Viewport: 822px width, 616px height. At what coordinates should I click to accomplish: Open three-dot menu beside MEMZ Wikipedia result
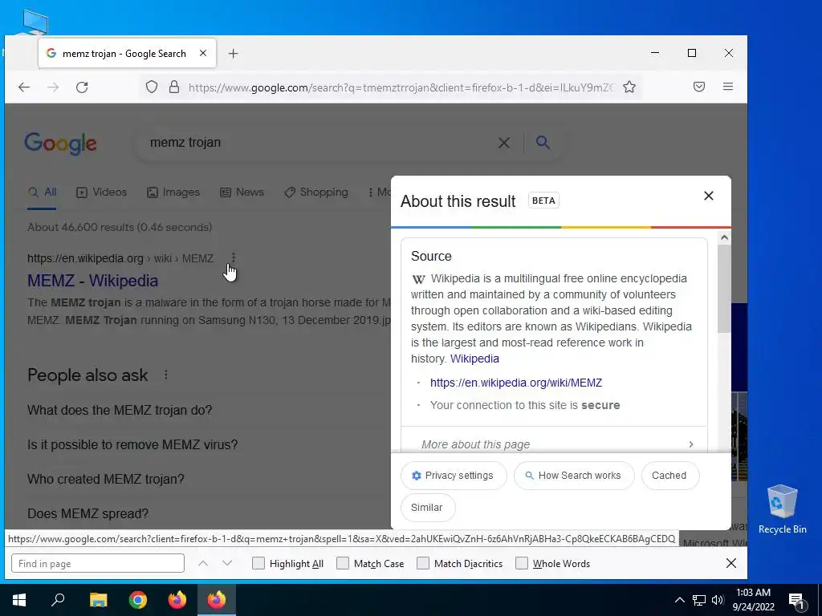[x=234, y=257]
